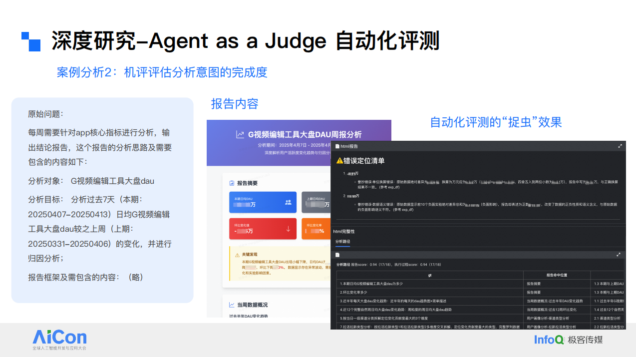Click the users icon on the 本期日均DAU card
Viewport: 636px width, 357px height.
pyautogui.click(x=288, y=202)
